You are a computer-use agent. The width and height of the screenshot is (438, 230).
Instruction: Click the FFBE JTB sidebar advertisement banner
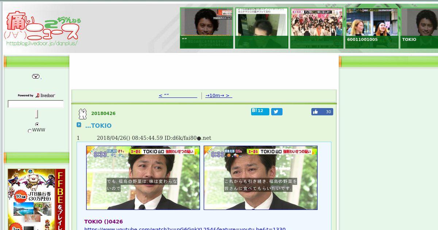pos(36,199)
